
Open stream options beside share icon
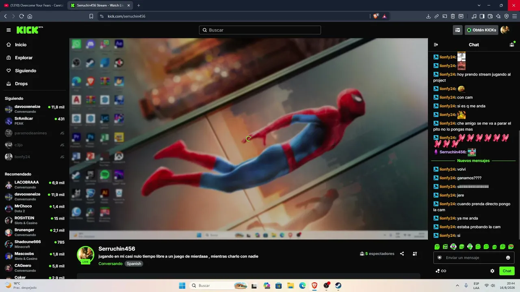click(415, 254)
